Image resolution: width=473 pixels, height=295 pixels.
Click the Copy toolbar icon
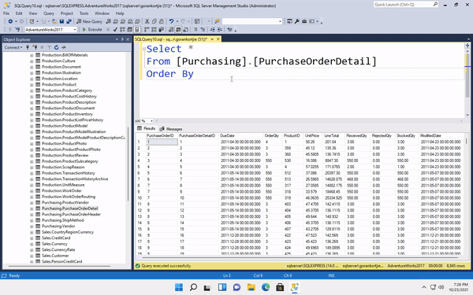(155, 21)
